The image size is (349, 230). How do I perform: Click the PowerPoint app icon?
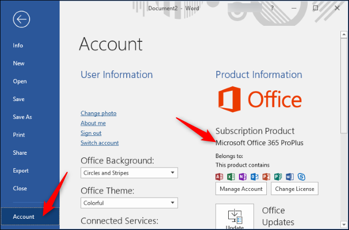(265, 176)
